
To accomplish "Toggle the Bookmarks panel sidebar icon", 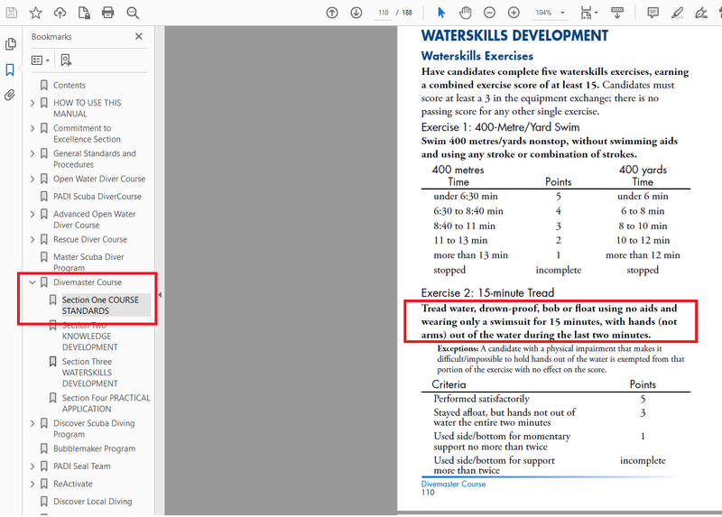I will pyautogui.click(x=10, y=69).
